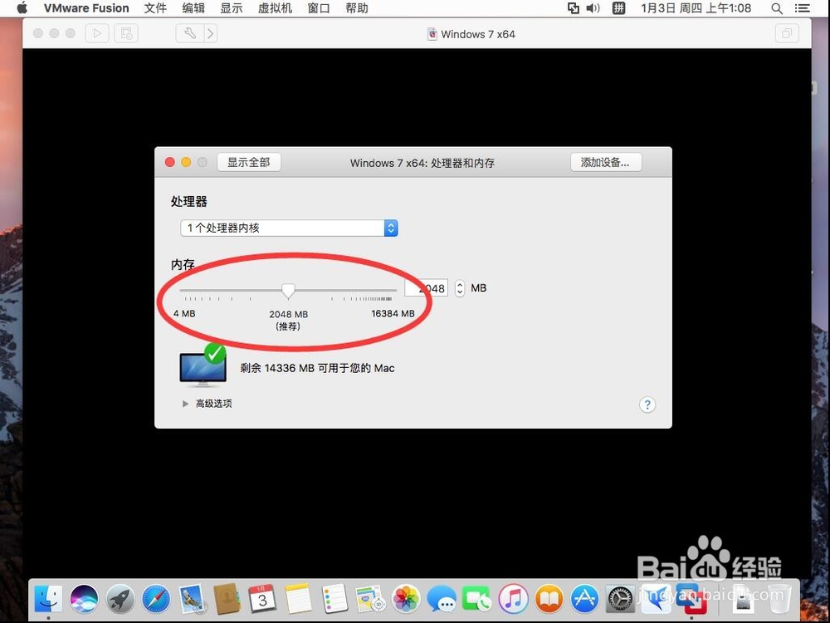Viewport: 830px width, 623px height.
Task: Open Calendar icon in dock
Action: click(262, 599)
